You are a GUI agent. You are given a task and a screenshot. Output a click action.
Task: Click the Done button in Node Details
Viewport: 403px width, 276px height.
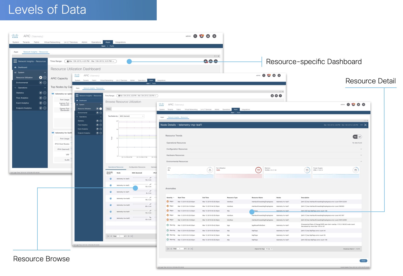click(363, 261)
